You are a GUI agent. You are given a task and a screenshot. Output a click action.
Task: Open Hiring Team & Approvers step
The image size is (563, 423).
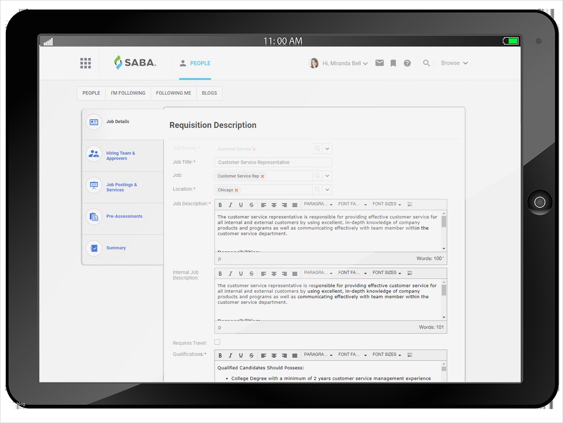pos(123,156)
